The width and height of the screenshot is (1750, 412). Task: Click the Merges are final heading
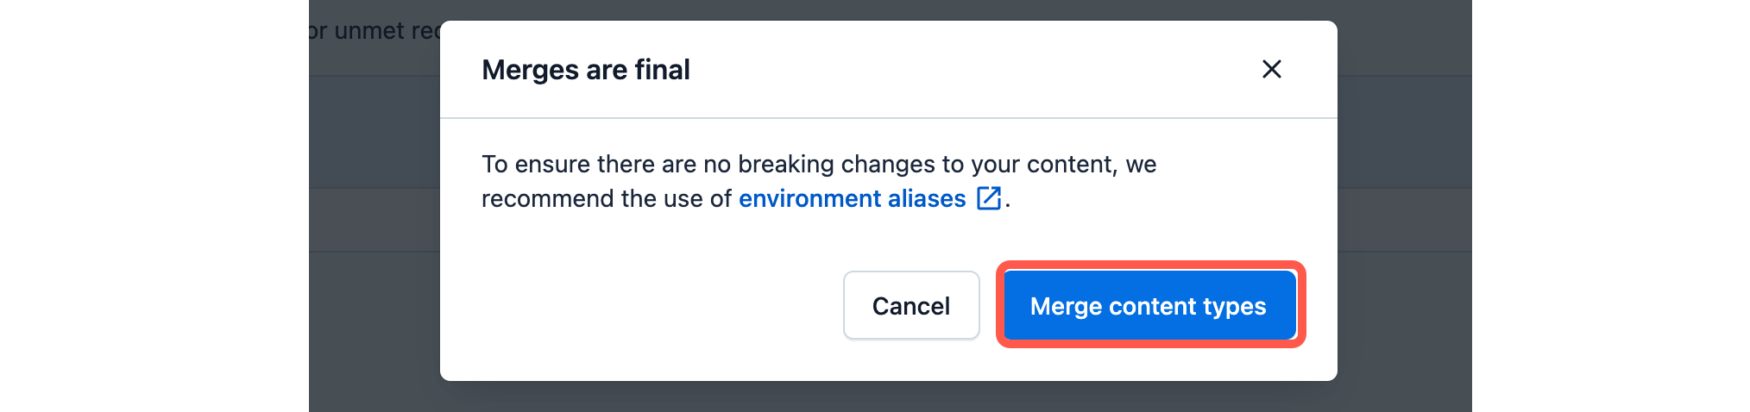click(586, 70)
